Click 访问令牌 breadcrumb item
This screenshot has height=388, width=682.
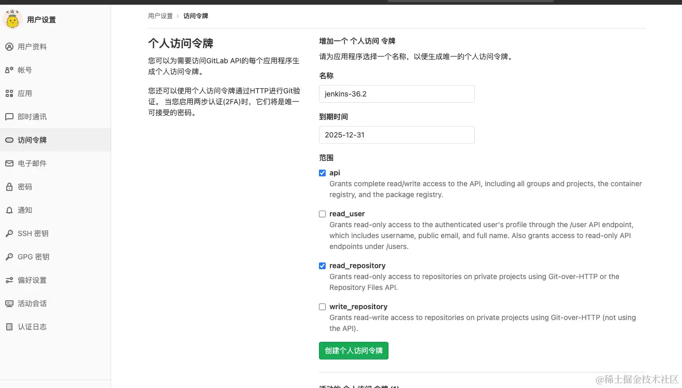click(x=196, y=16)
